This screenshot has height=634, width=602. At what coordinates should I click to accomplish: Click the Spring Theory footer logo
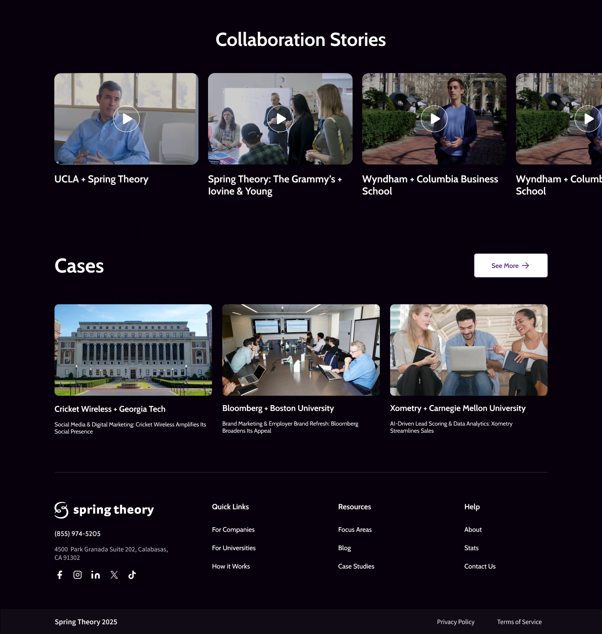(104, 510)
